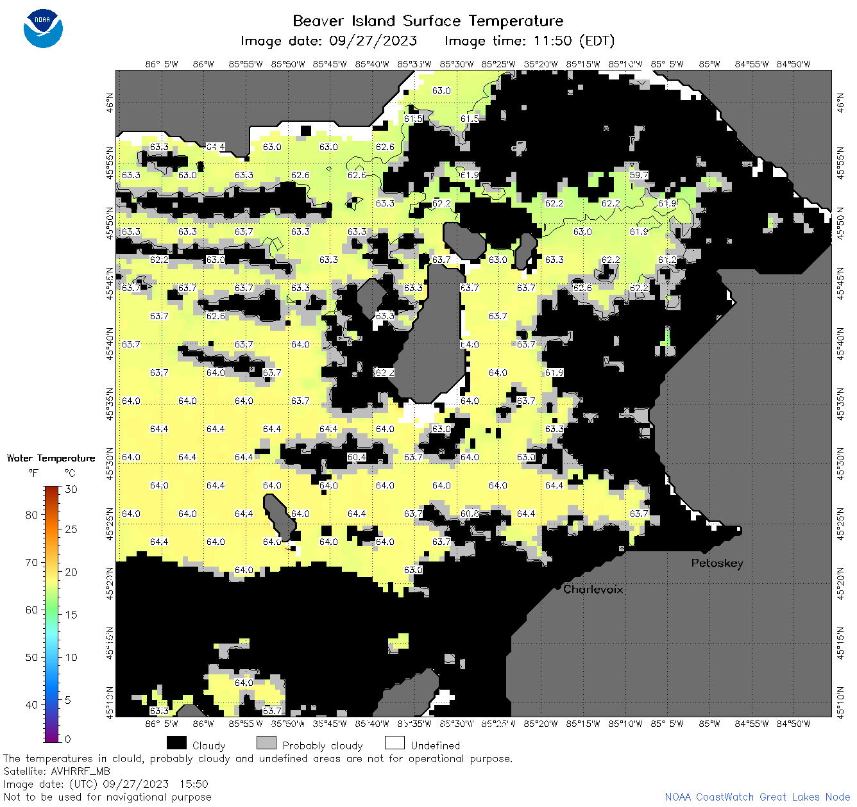
Task: Click the 60.4 temperature reading
Action: [x=357, y=457]
